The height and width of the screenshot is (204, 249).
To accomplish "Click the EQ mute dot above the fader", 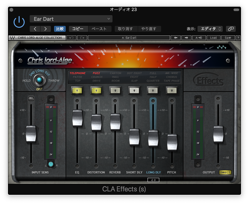I will pyautogui.click(x=77, y=101).
